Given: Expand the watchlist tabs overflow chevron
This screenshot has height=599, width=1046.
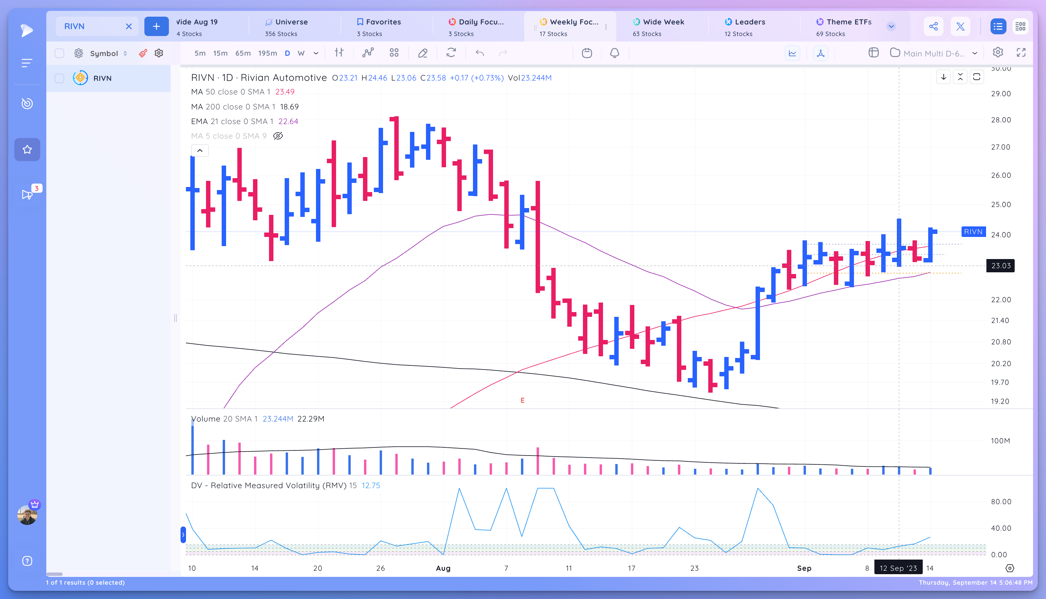Looking at the screenshot, I should (x=891, y=26).
